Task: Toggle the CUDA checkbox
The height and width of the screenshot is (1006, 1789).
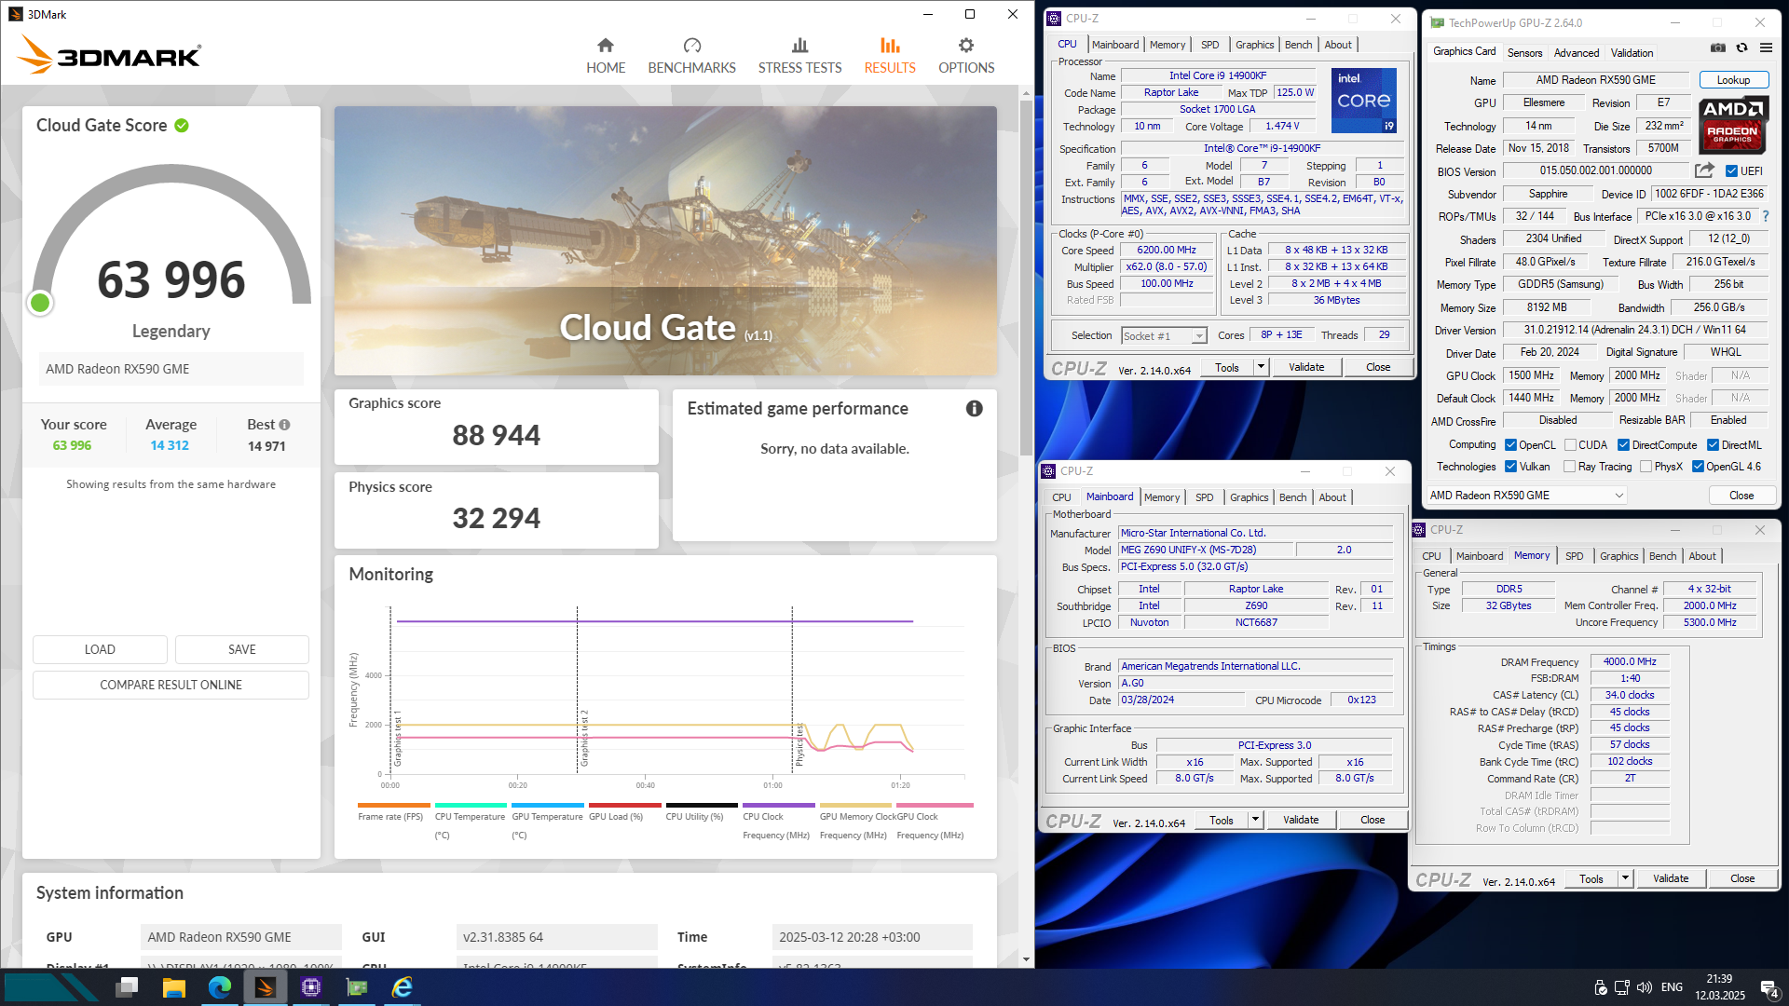Action: (x=1570, y=445)
